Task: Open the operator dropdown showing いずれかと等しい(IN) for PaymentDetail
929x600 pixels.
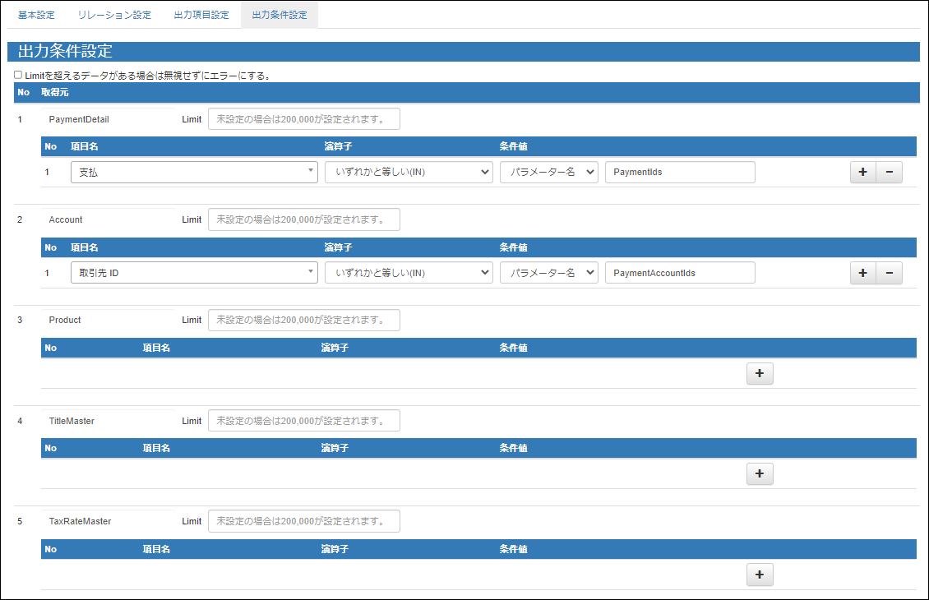Action: 409,172
